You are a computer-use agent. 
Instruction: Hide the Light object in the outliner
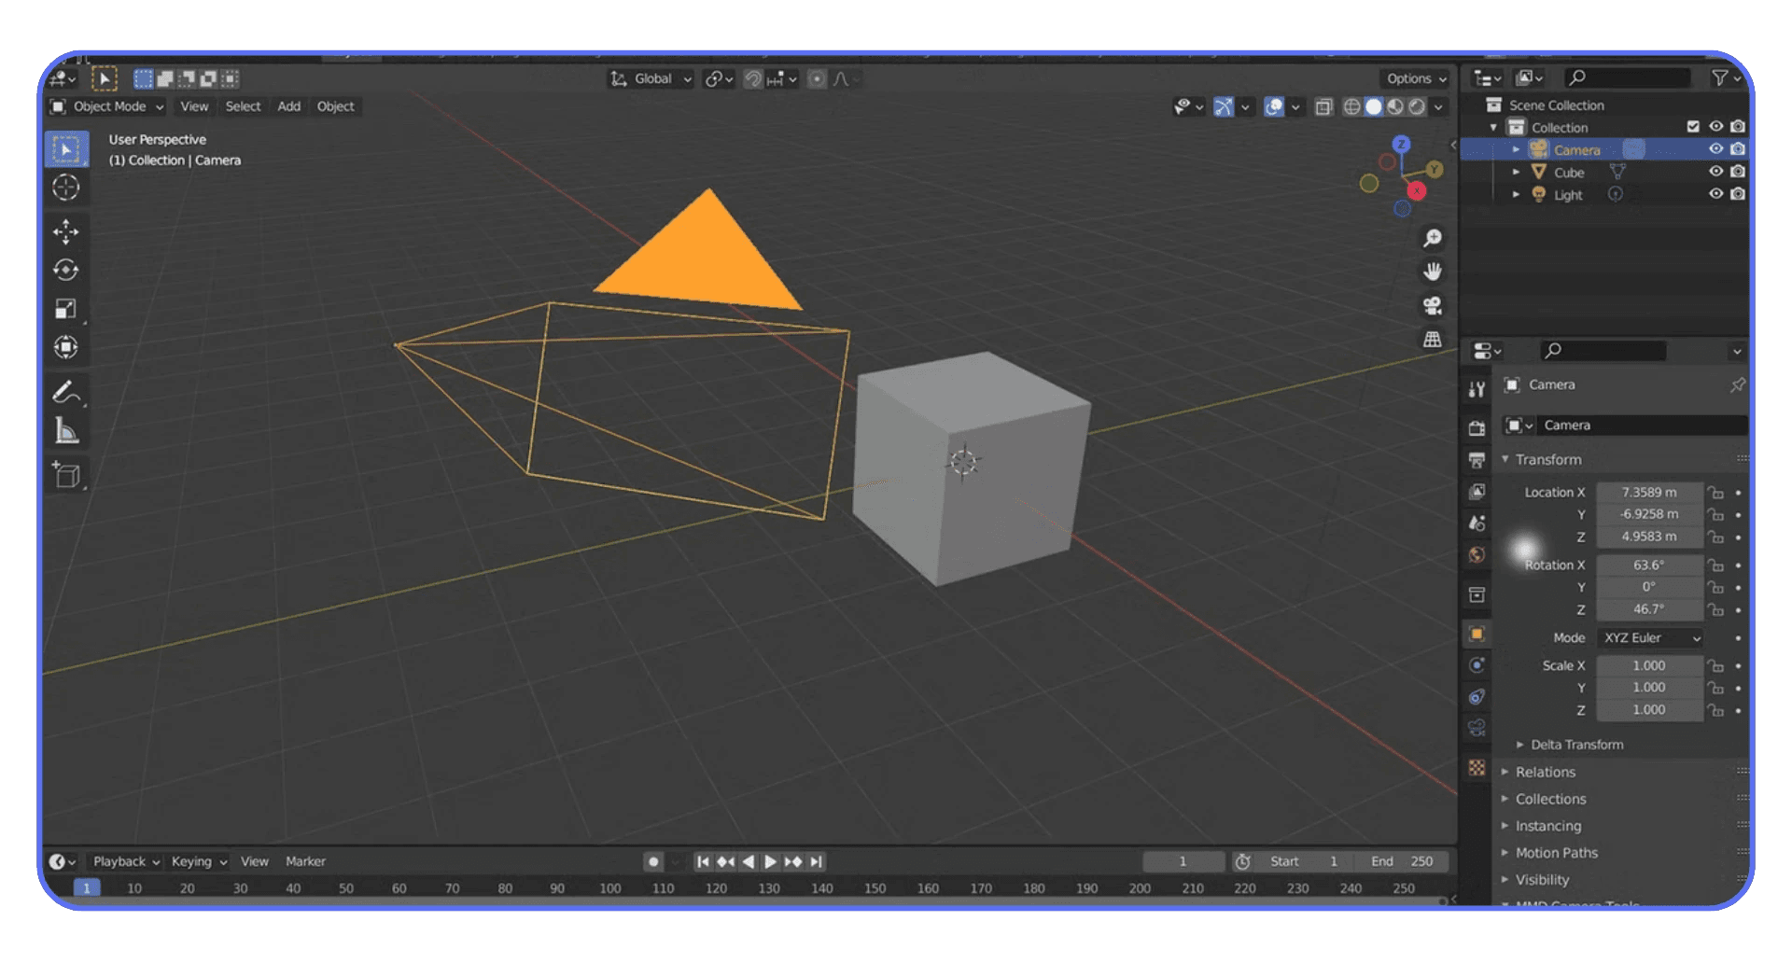click(1716, 193)
